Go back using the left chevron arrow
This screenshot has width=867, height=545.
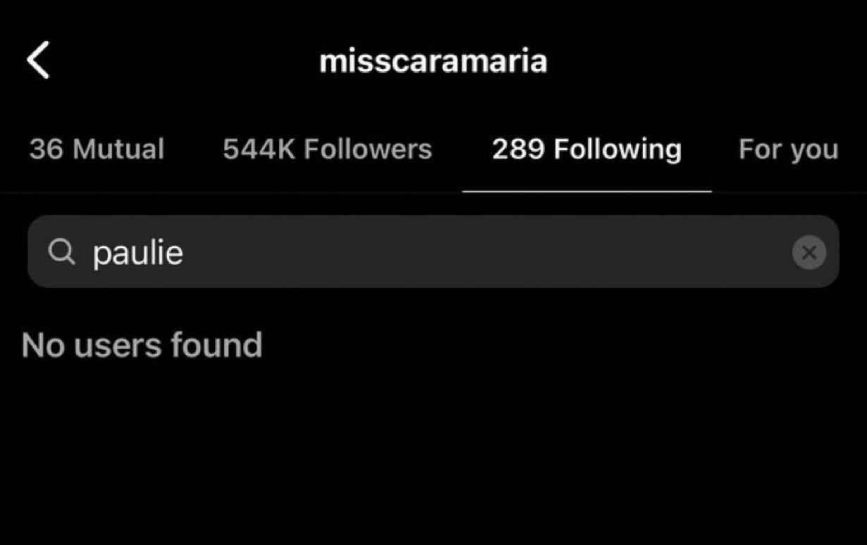click(38, 60)
